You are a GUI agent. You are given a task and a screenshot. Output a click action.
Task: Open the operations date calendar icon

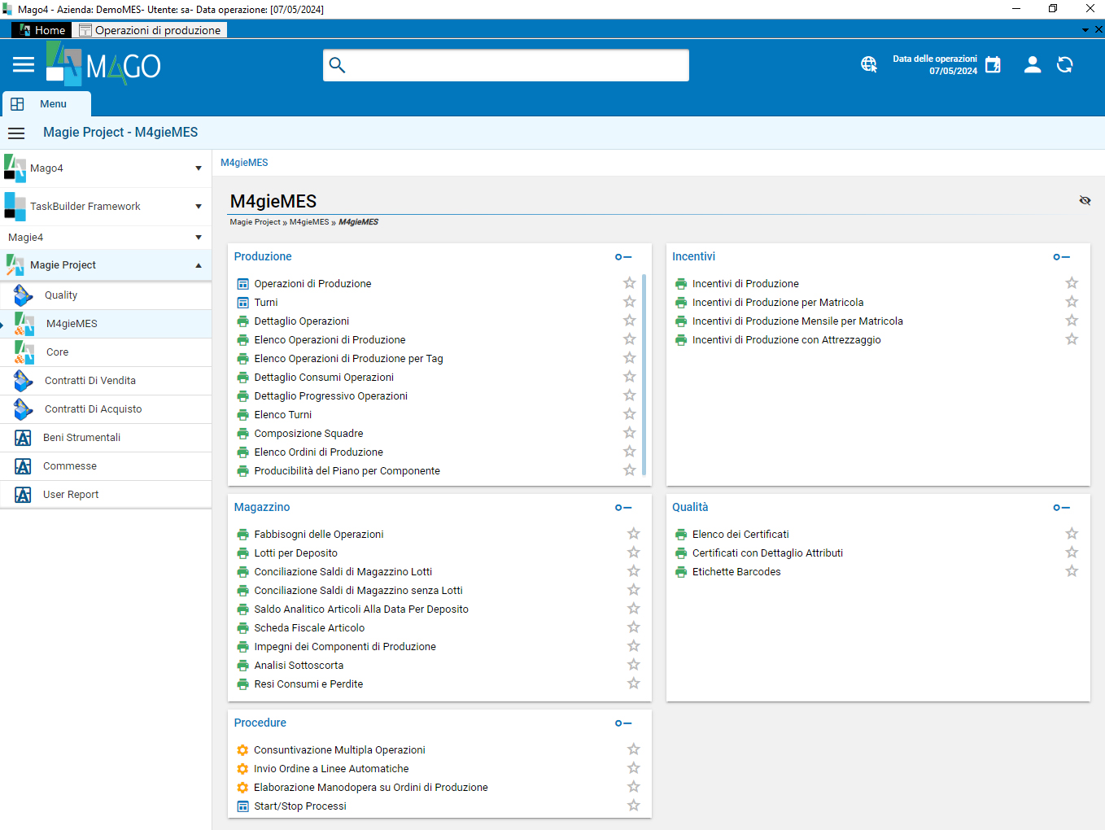click(x=993, y=64)
